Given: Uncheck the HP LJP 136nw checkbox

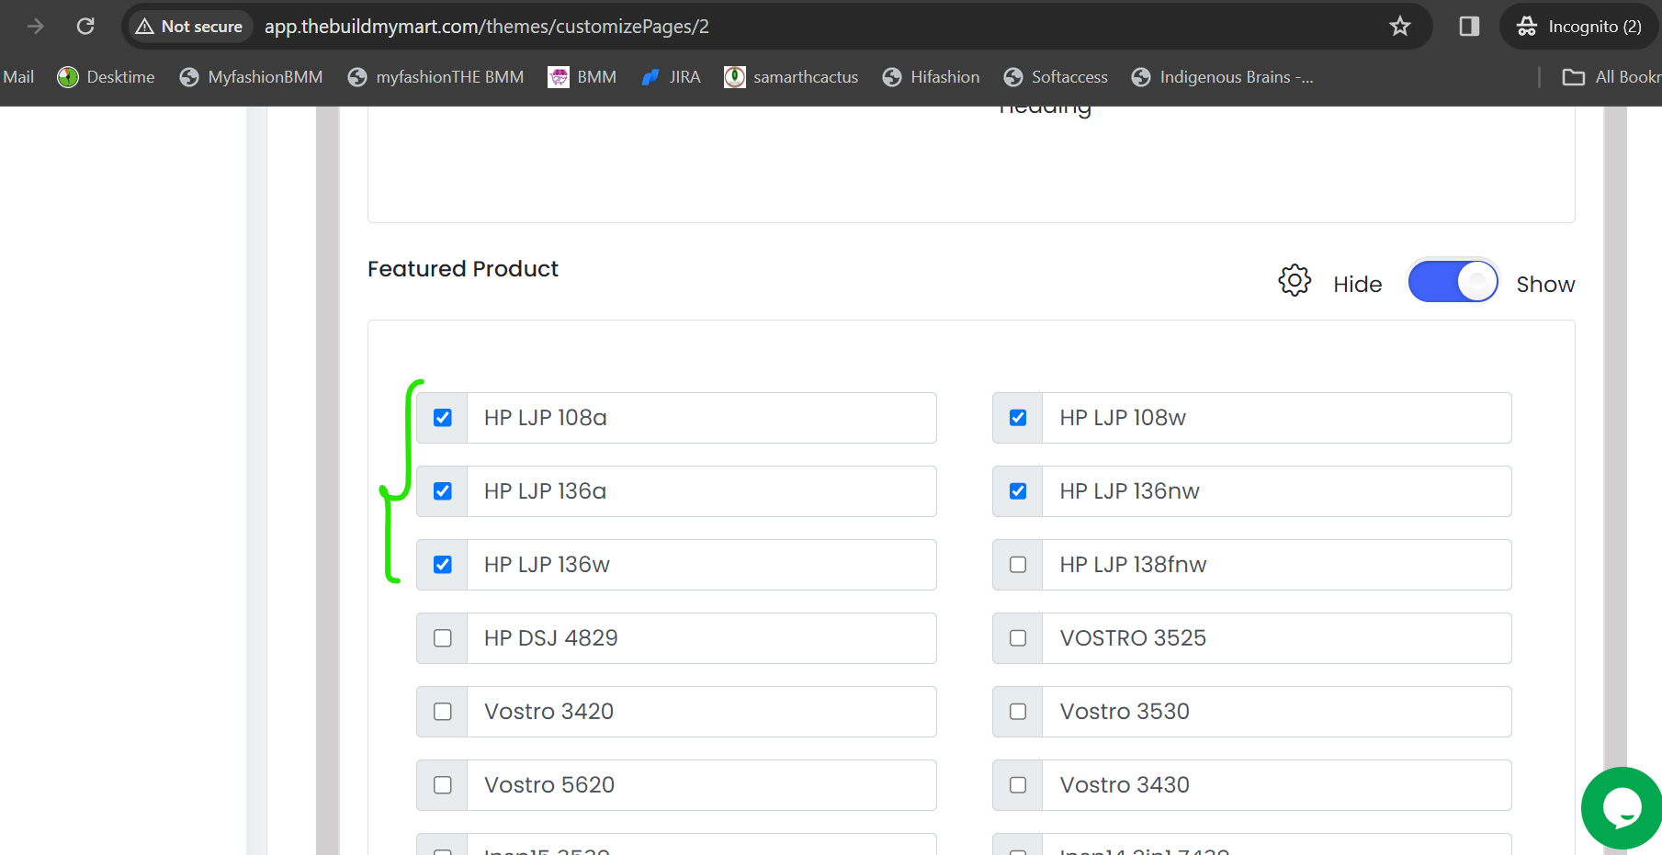Looking at the screenshot, I should [x=1018, y=491].
